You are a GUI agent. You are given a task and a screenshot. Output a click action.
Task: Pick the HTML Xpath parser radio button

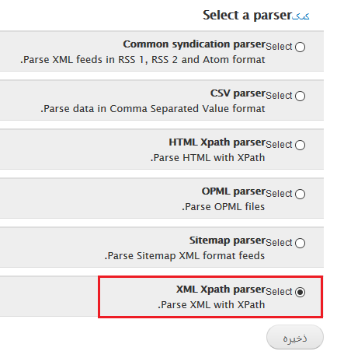(300, 146)
